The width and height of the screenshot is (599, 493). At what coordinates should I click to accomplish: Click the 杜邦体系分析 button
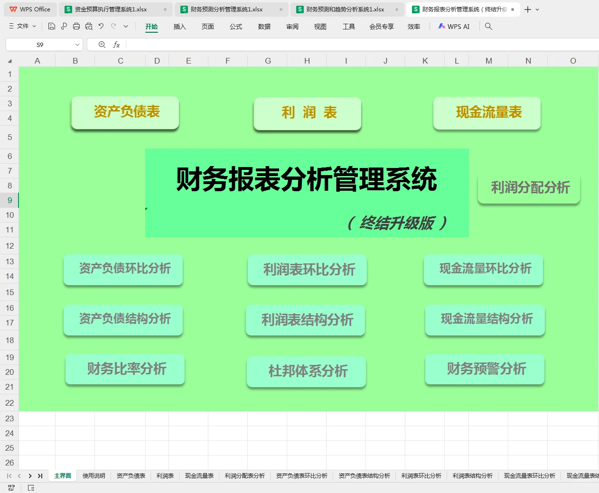tap(307, 372)
